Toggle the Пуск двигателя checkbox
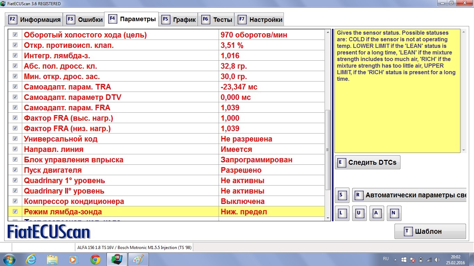The height and width of the screenshot is (266, 474). [x=15, y=170]
